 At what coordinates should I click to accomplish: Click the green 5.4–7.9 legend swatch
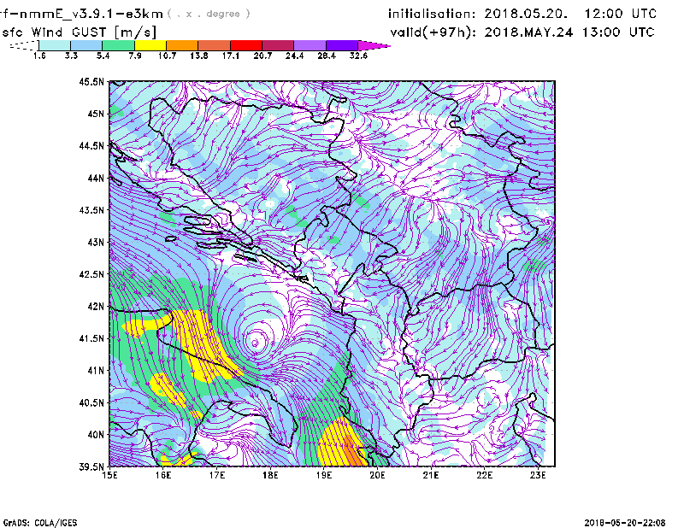click(x=118, y=45)
